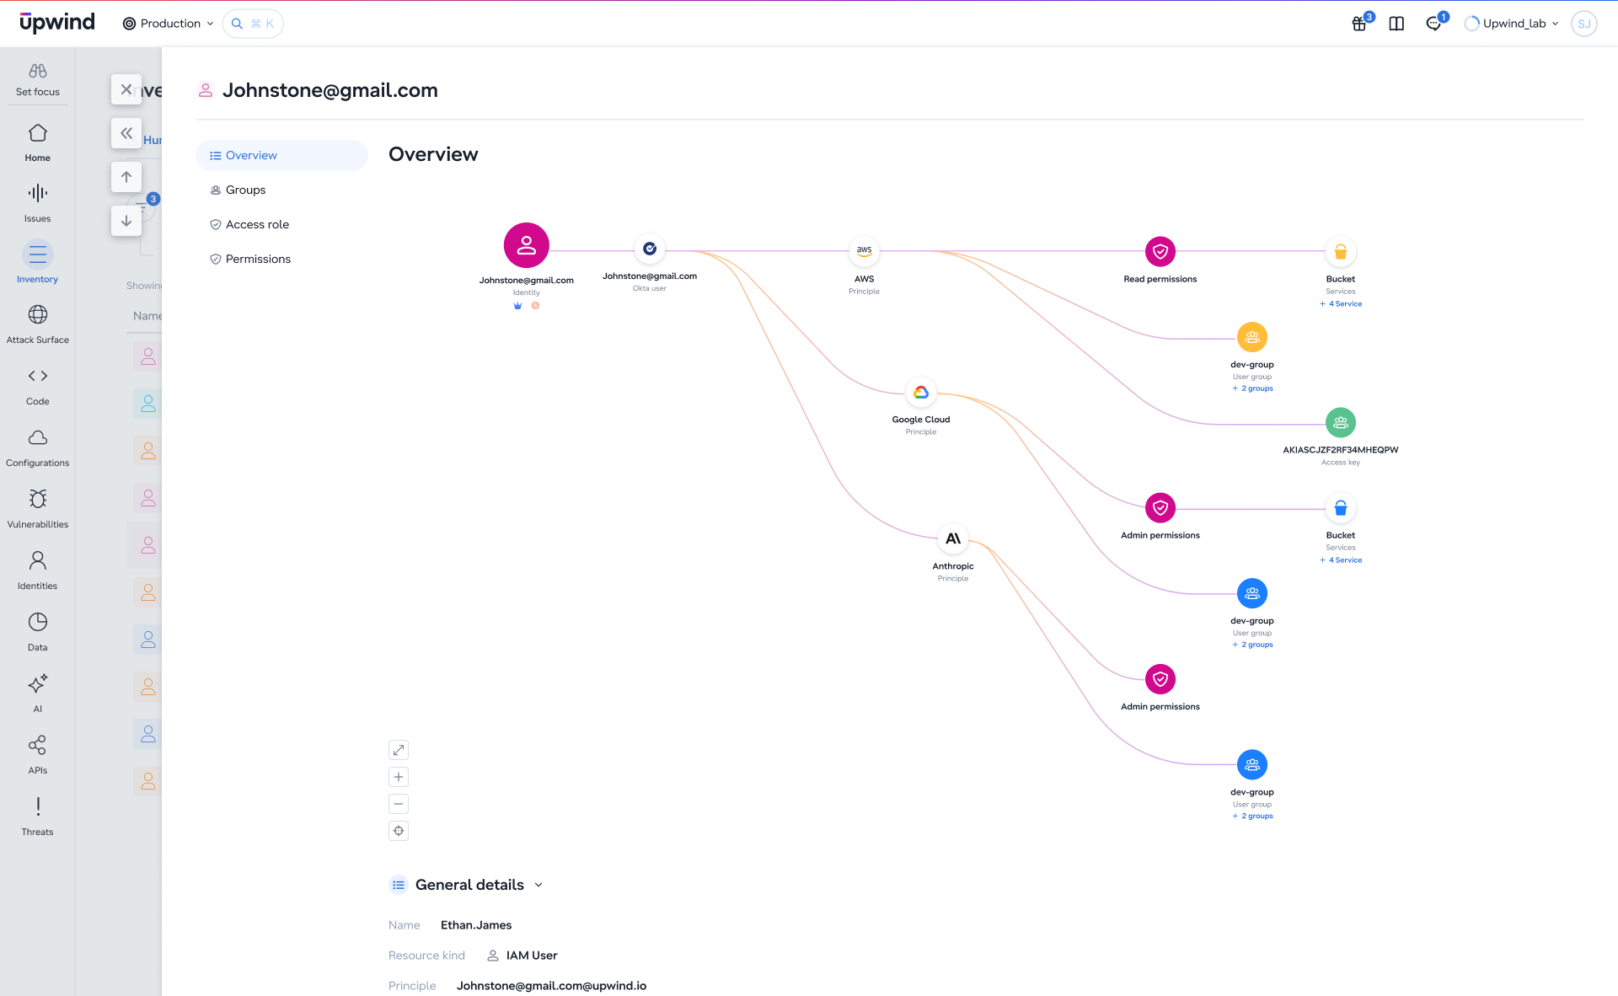Switch to the Access role tab

281,224
